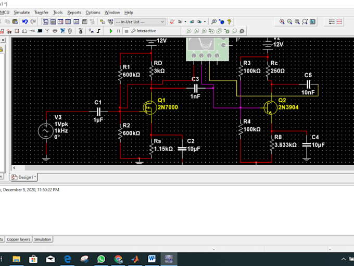Click the Undo arrow icon

(x=25, y=22)
